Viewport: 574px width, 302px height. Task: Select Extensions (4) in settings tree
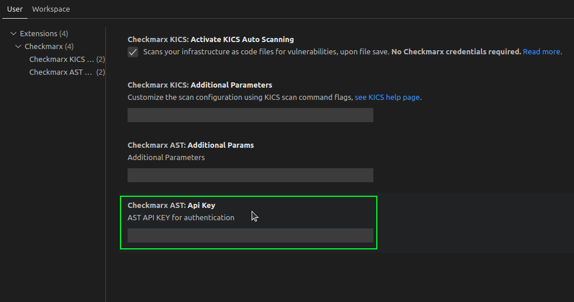pos(44,34)
